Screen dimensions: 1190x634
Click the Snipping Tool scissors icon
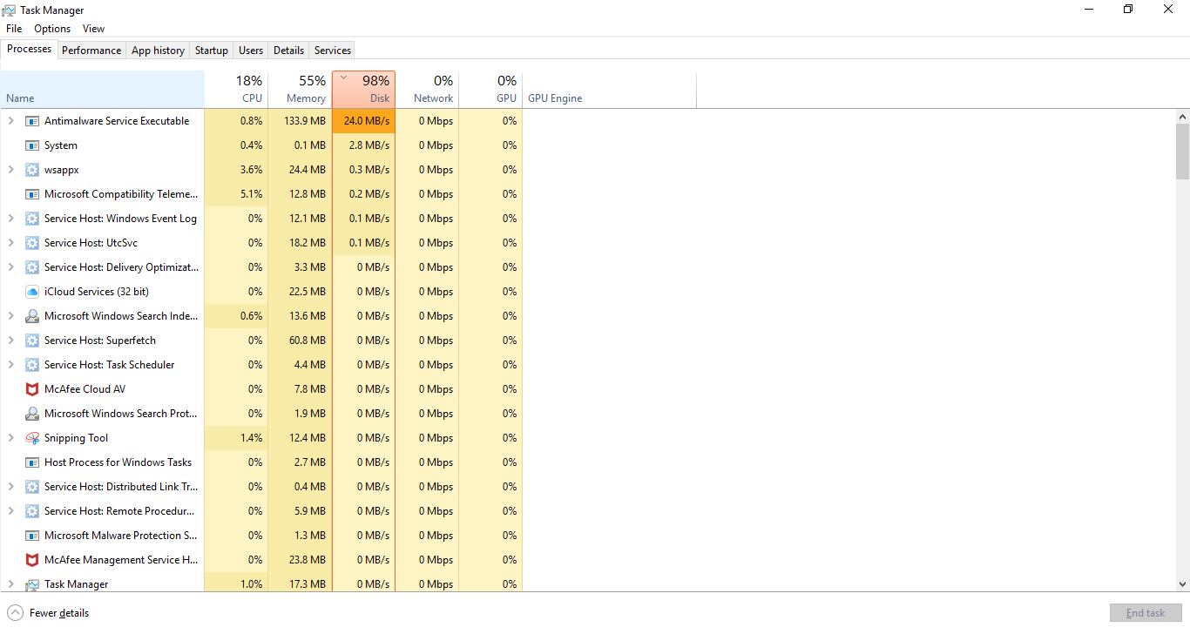(32, 438)
